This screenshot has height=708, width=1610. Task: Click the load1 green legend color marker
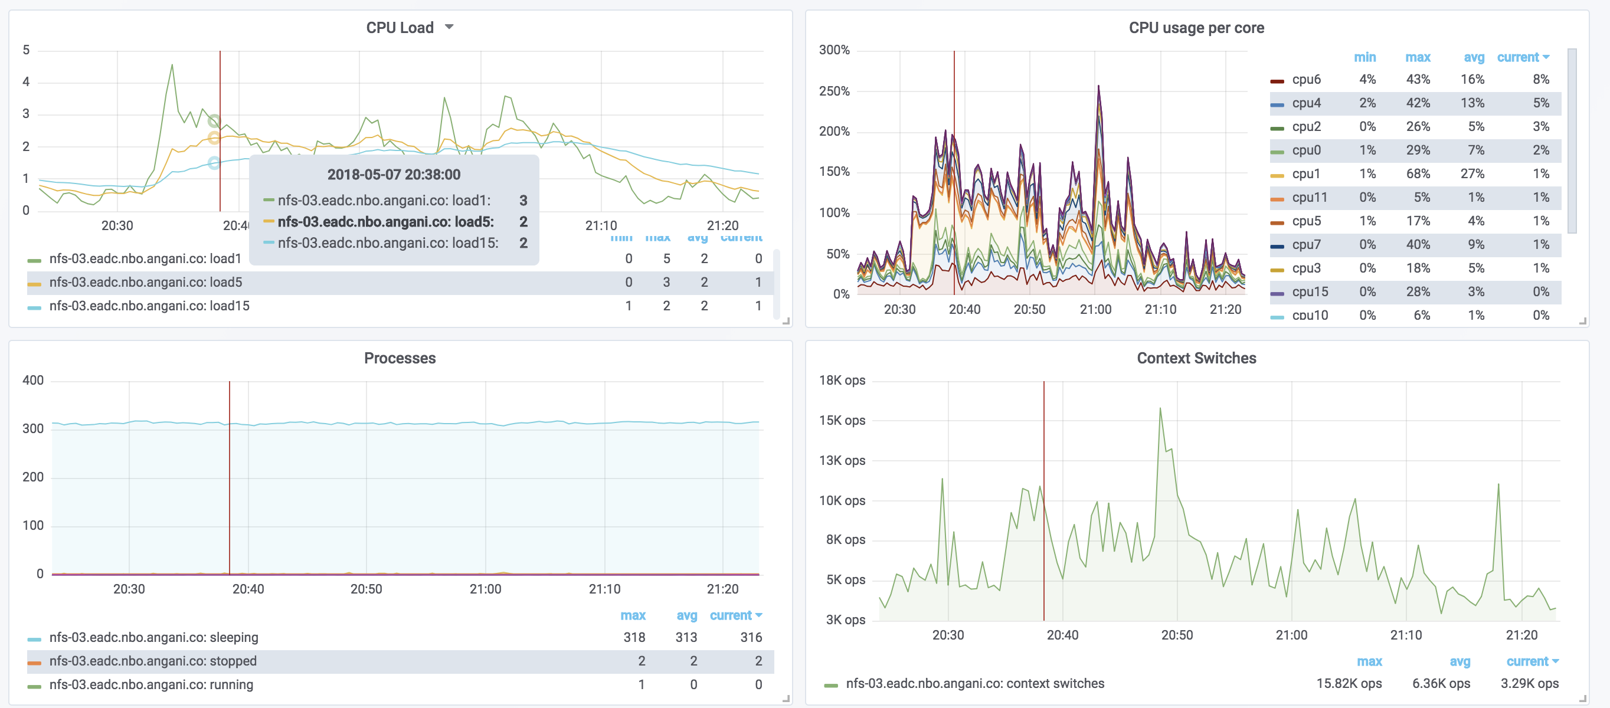[x=34, y=260]
